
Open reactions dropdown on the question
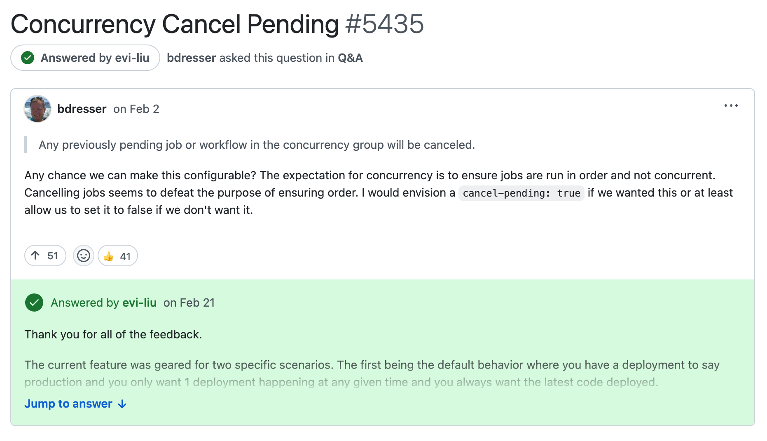(83, 256)
